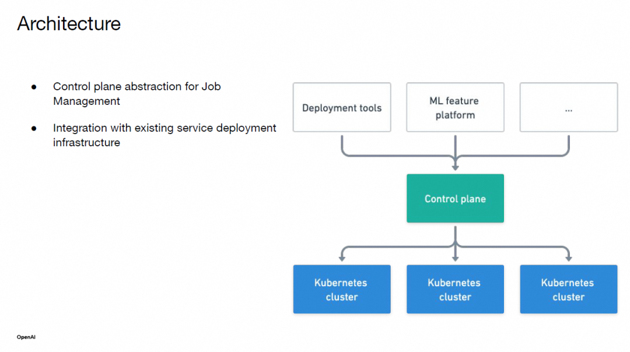Click arrowhead above left Kubernetes cluster
Viewport: 630px width, 352px height.
tap(342, 258)
